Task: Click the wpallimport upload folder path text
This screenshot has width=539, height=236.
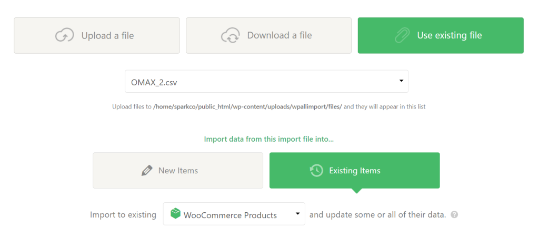Action: click(x=247, y=106)
